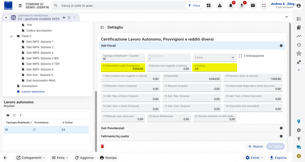Click the Salva button
Viewport: 305px width, 162px height.
click(x=276, y=146)
